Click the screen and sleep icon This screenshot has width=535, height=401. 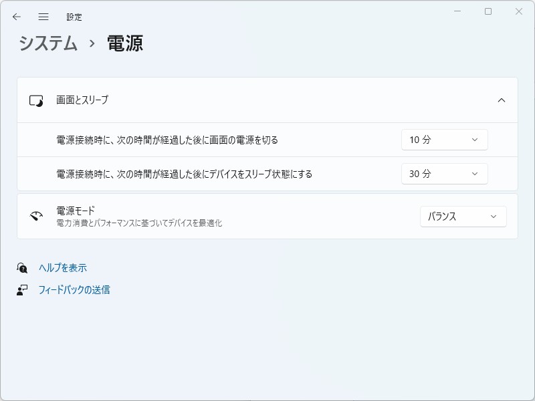pyautogui.click(x=36, y=100)
